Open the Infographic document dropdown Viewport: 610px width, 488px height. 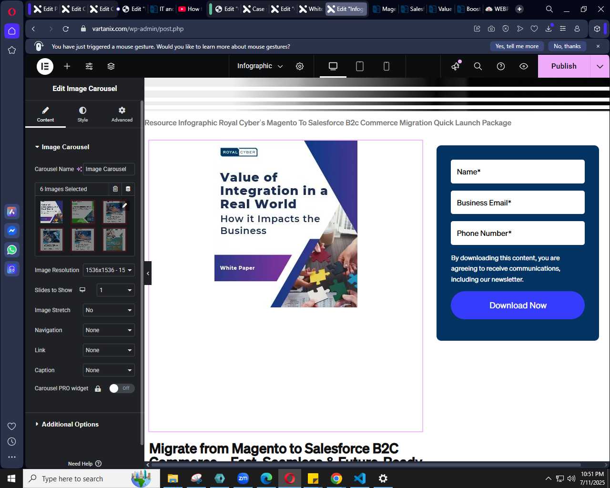click(x=260, y=66)
